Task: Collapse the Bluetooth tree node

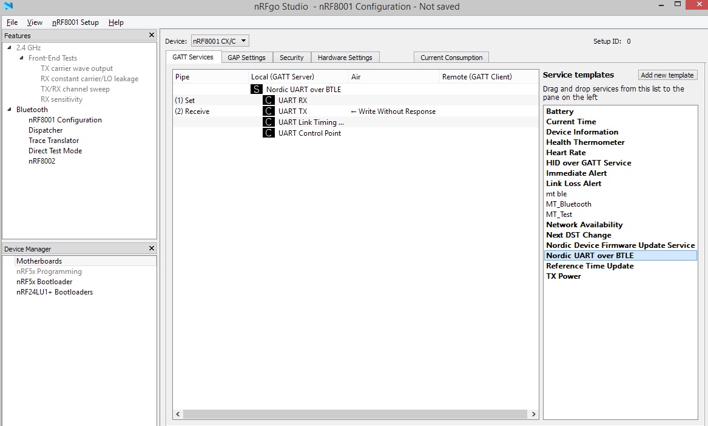Action: tap(10, 109)
